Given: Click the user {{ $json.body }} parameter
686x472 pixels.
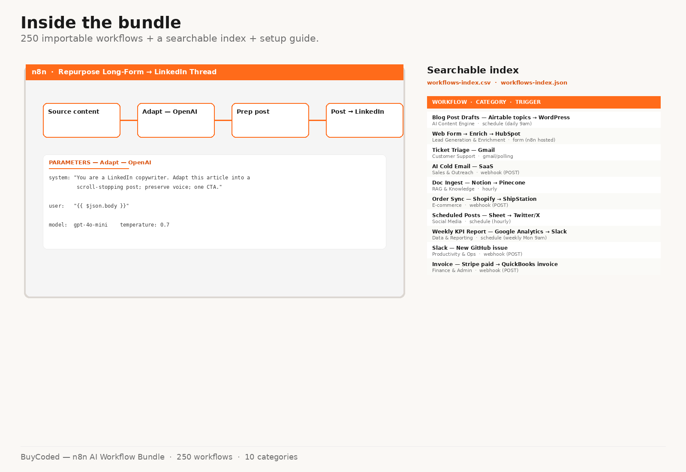Looking at the screenshot, I should (x=89, y=206).
